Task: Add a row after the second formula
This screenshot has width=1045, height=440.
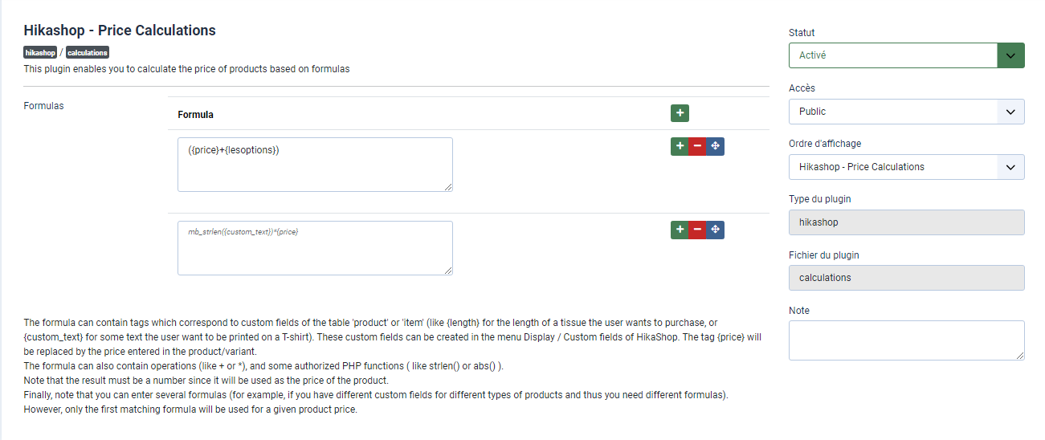Action: 680,230
